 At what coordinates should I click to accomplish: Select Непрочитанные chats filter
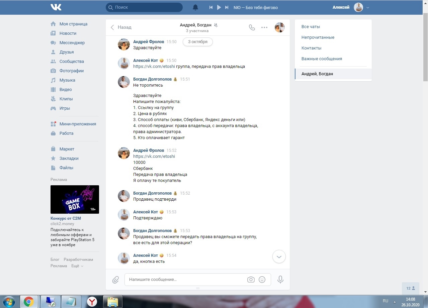318,37
